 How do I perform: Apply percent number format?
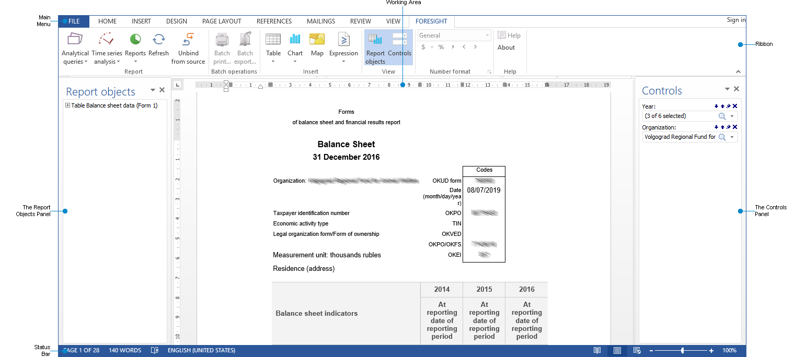coord(441,46)
